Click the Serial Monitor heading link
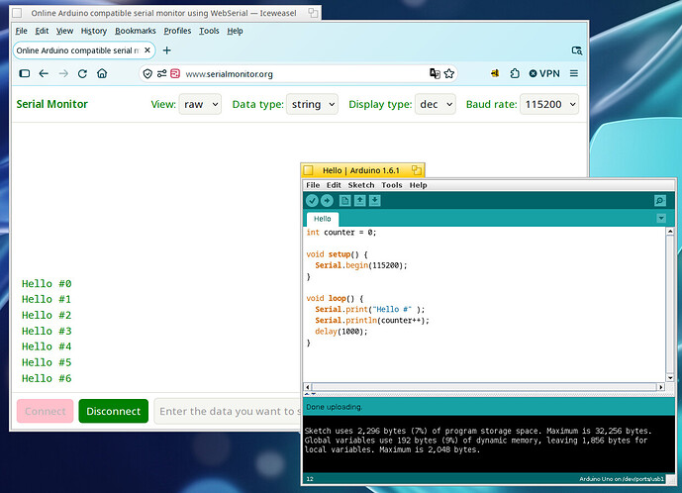The width and height of the screenshot is (682, 493). pos(51,104)
